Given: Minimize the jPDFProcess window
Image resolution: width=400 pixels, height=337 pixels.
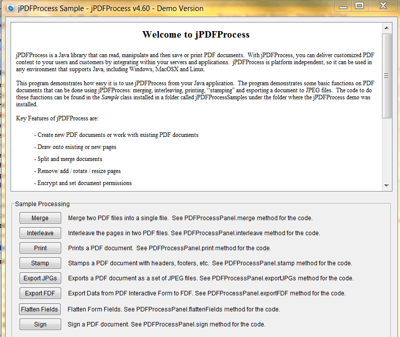Looking at the screenshot, I should (343, 7).
